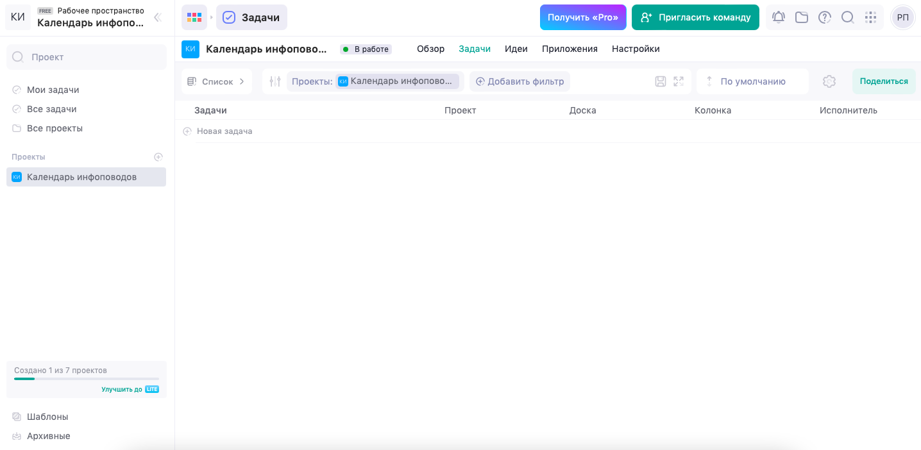921x450 pixels.
Task: Click the Поделиться button
Action: tap(883, 81)
